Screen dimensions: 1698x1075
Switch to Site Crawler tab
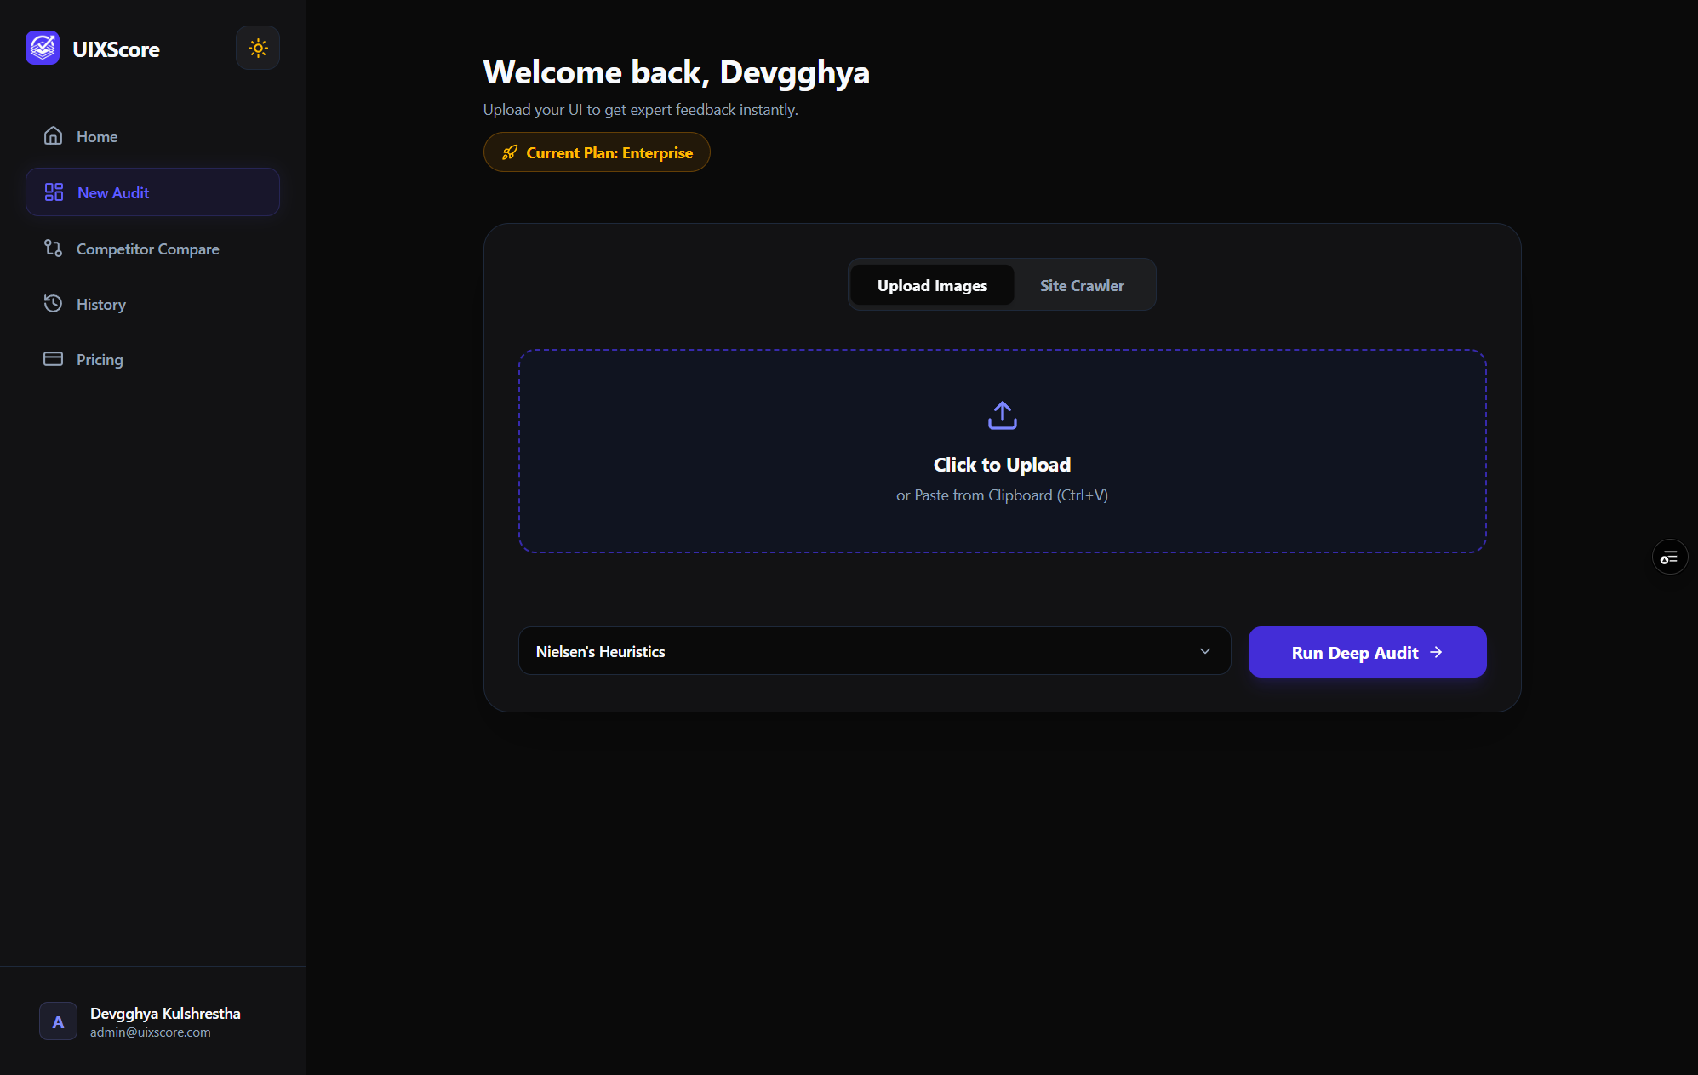pos(1082,285)
